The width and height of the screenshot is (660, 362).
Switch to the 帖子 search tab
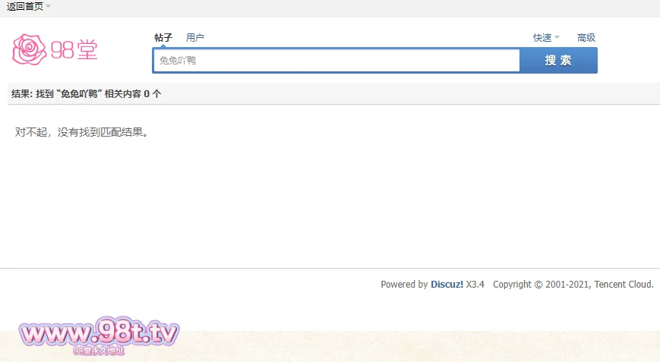click(x=163, y=38)
